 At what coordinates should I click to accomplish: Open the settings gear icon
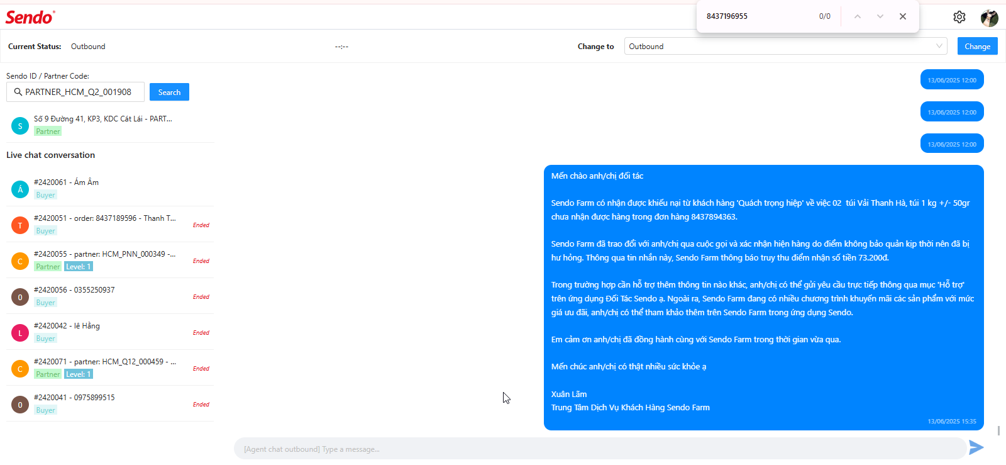coord(959,17)
